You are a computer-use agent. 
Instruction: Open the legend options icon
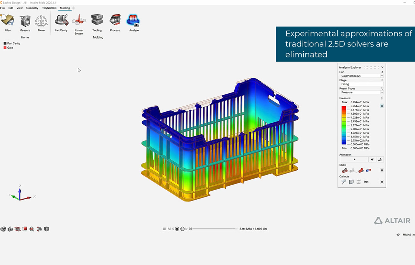click(382, 106)
